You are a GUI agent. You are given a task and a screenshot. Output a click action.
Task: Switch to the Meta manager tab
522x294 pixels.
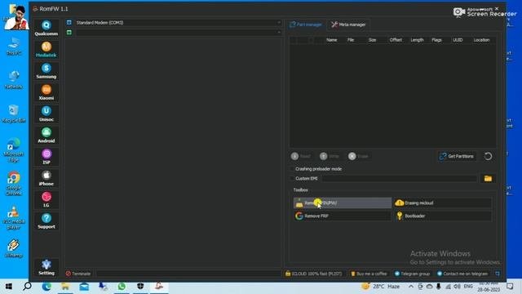348,24
